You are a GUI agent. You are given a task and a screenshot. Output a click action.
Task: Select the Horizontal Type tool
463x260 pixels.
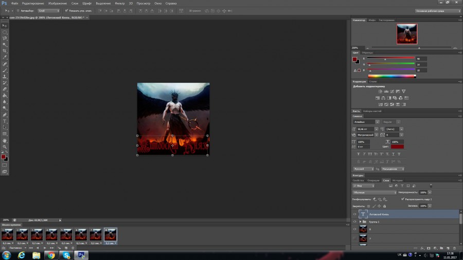point(5,121)
